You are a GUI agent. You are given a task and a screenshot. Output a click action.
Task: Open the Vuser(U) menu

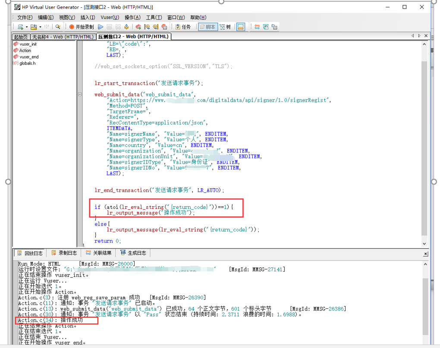(x=110, y=17)
